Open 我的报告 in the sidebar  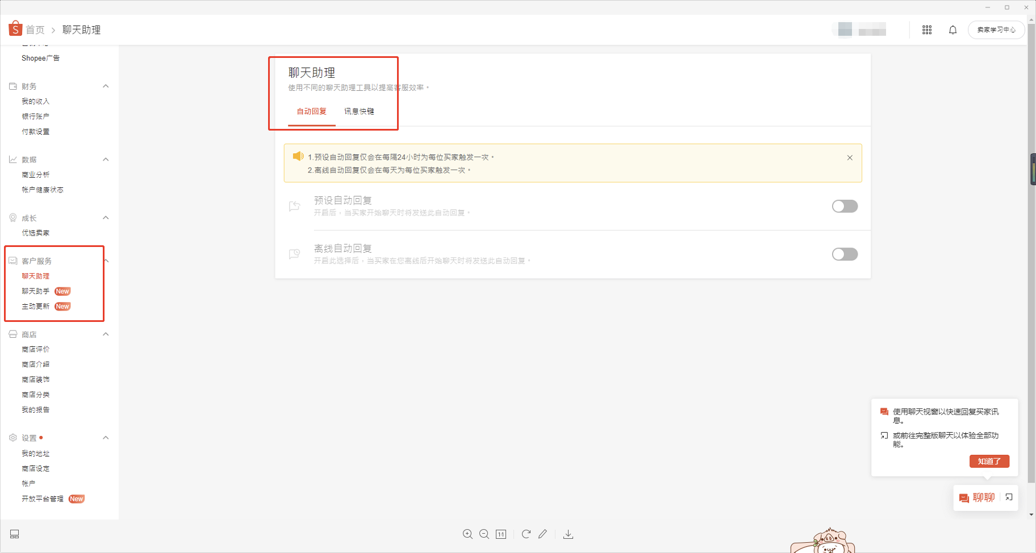[36, 409]
